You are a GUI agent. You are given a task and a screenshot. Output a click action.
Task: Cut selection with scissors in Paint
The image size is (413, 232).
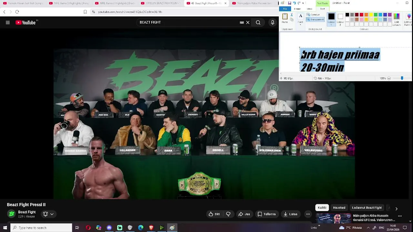coord(292,15)
